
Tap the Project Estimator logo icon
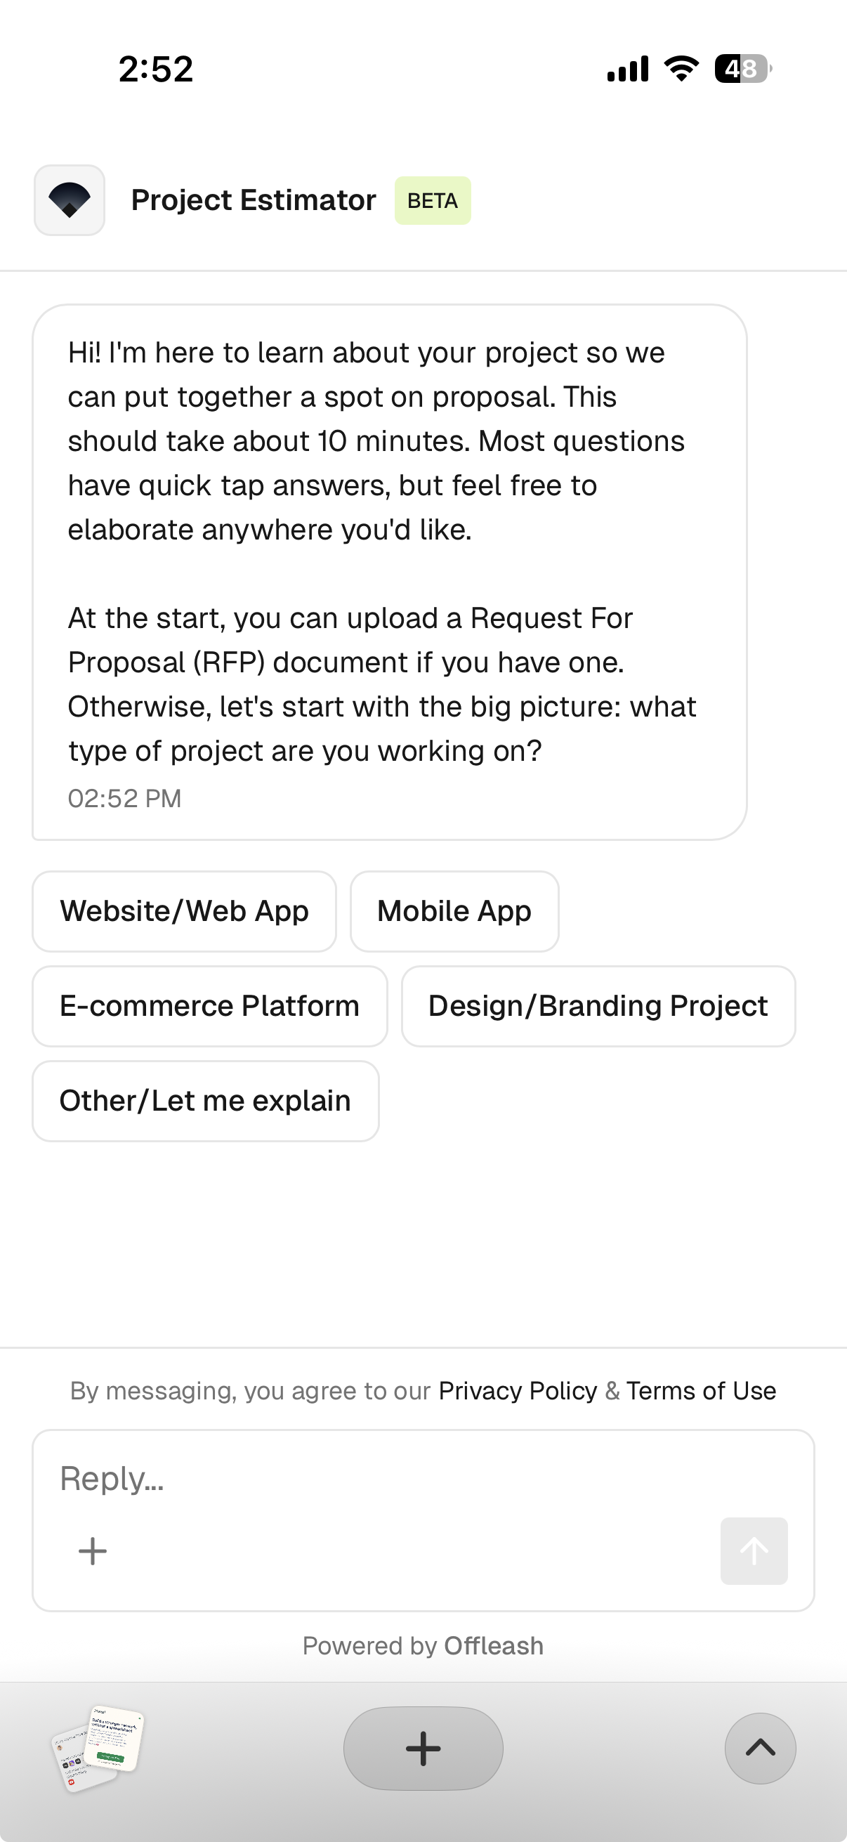69,201
